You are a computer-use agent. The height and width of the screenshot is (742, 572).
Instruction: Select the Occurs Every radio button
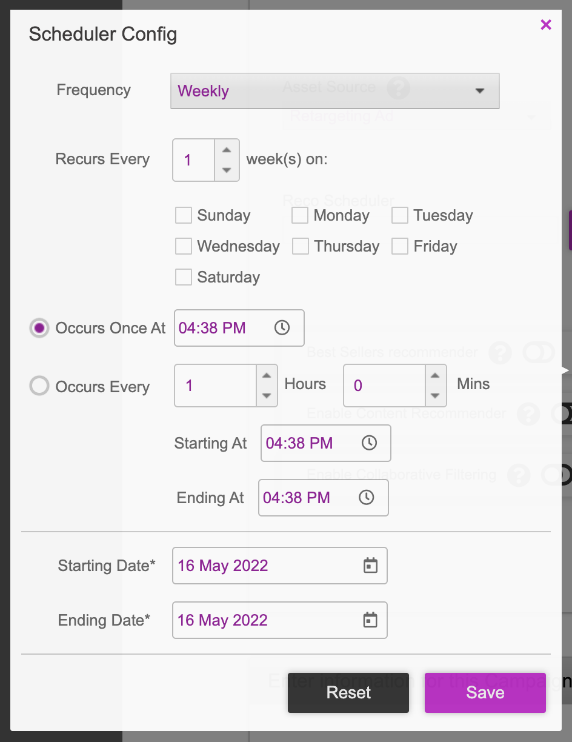[39, 386]
